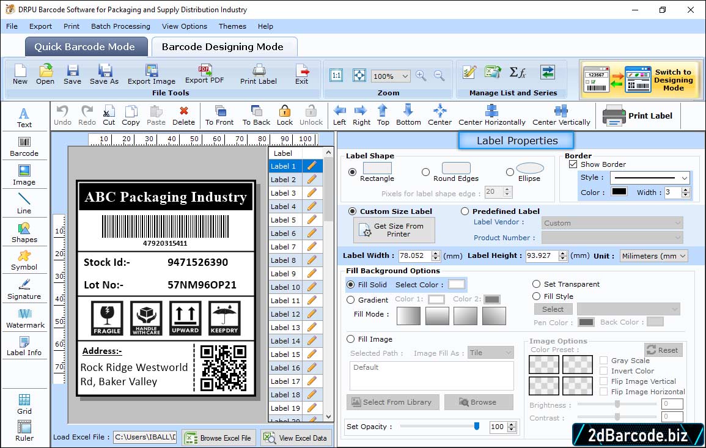Viewport: 706px width, 448px height.
Task: Select Gradient fill option
Action: [351, 300]
